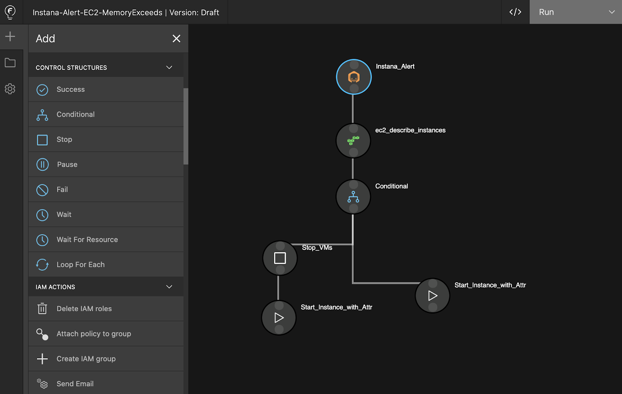Screen dimensions: 622x394
Task: Open the Add panel plus icon
Action: (10, 37)
